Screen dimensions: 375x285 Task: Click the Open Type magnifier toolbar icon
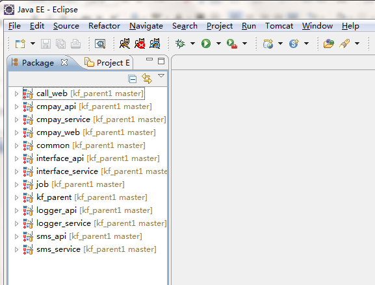[100, 43]
